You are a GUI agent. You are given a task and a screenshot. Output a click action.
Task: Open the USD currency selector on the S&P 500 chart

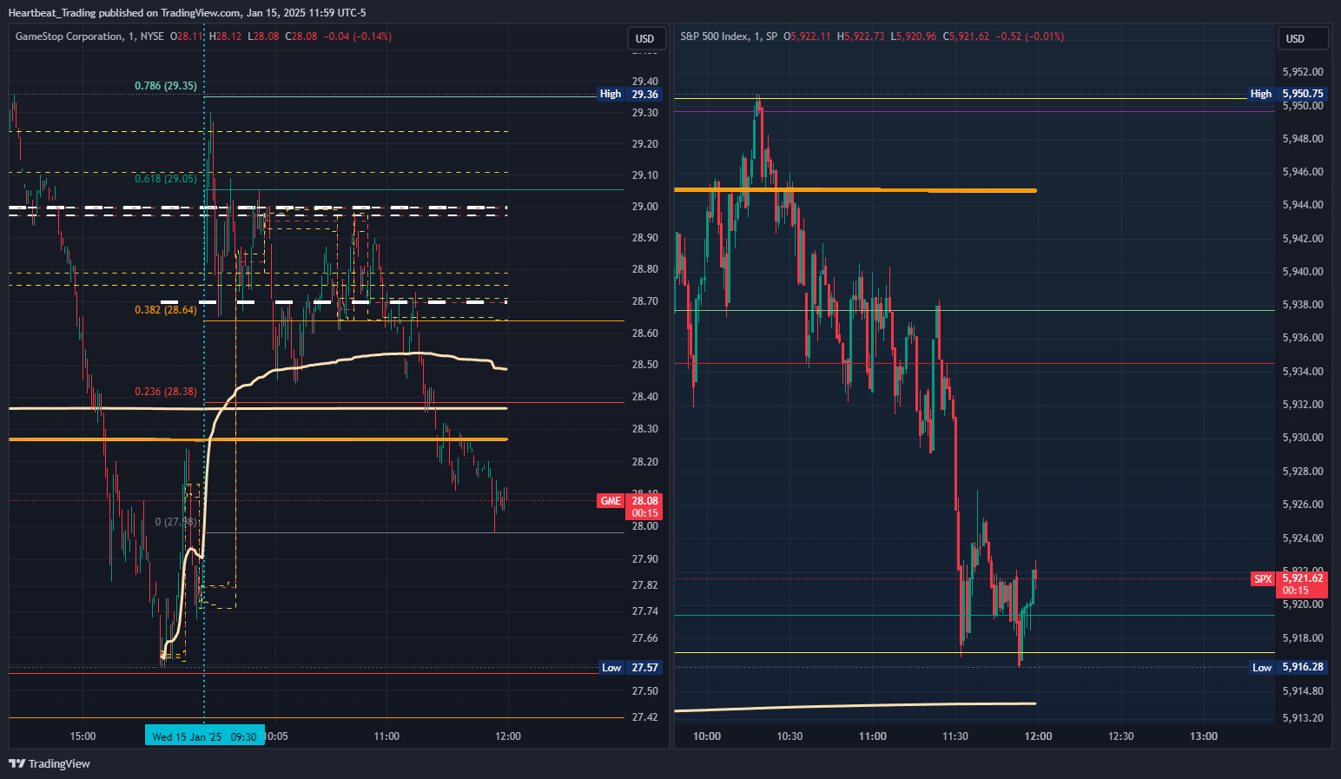click(1303, 38)
